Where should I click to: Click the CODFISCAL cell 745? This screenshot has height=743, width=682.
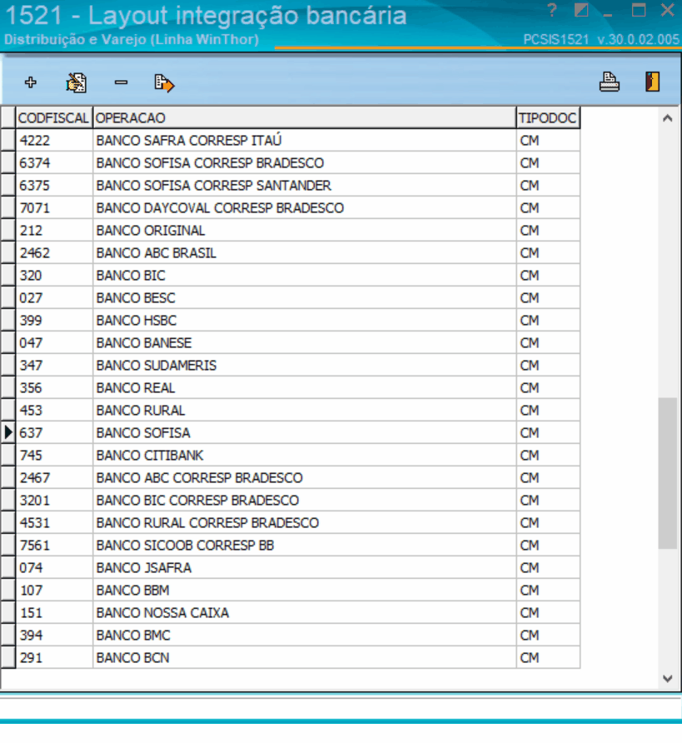point(54,456)
